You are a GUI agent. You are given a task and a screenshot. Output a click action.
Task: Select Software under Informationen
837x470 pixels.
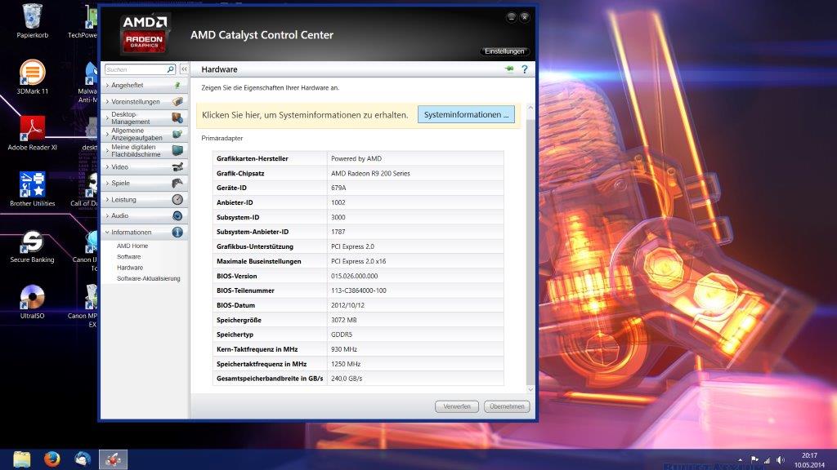128,257
